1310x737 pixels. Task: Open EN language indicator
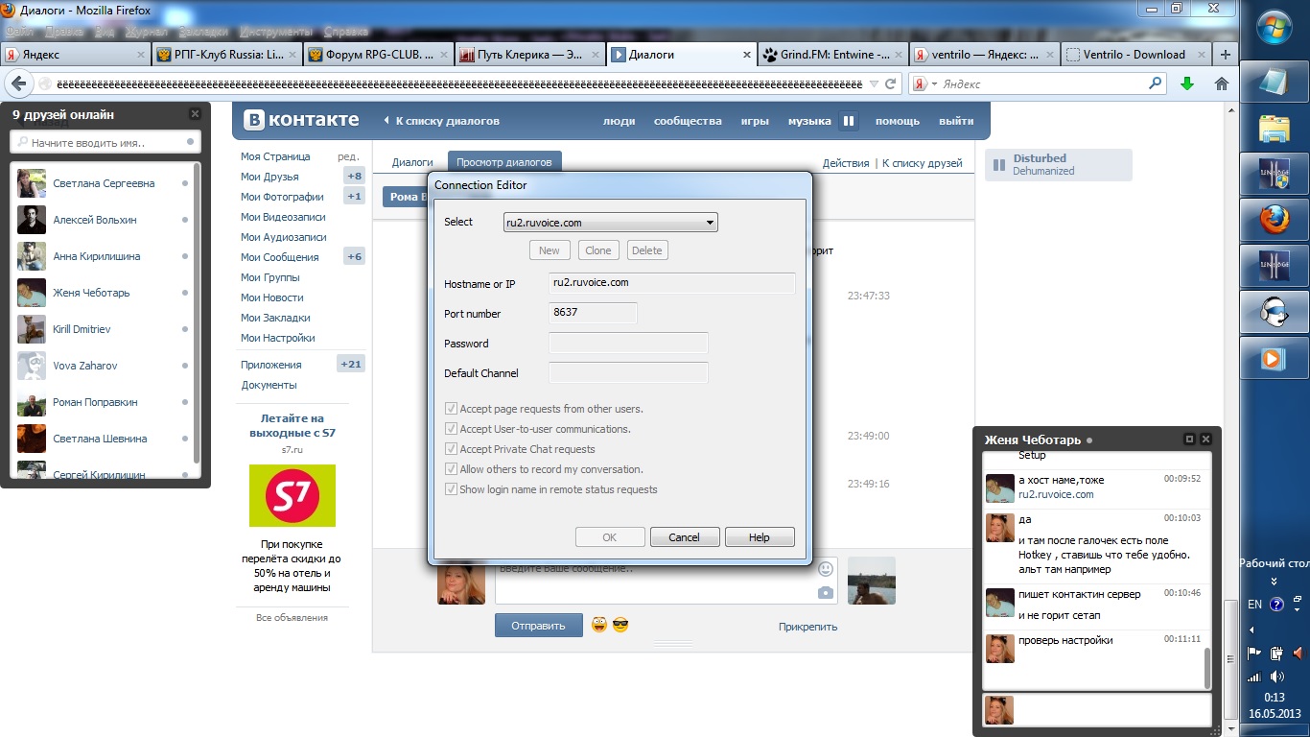click(x=1254, y=605)
